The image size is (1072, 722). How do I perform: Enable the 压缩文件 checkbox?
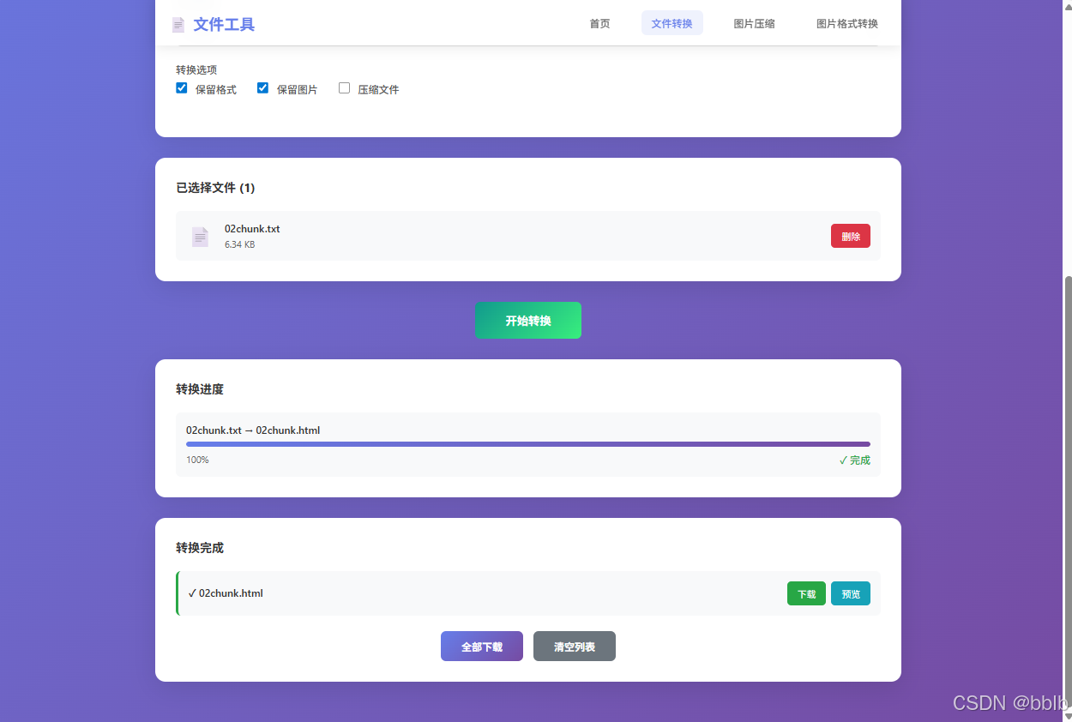click(x=344, y=87)
